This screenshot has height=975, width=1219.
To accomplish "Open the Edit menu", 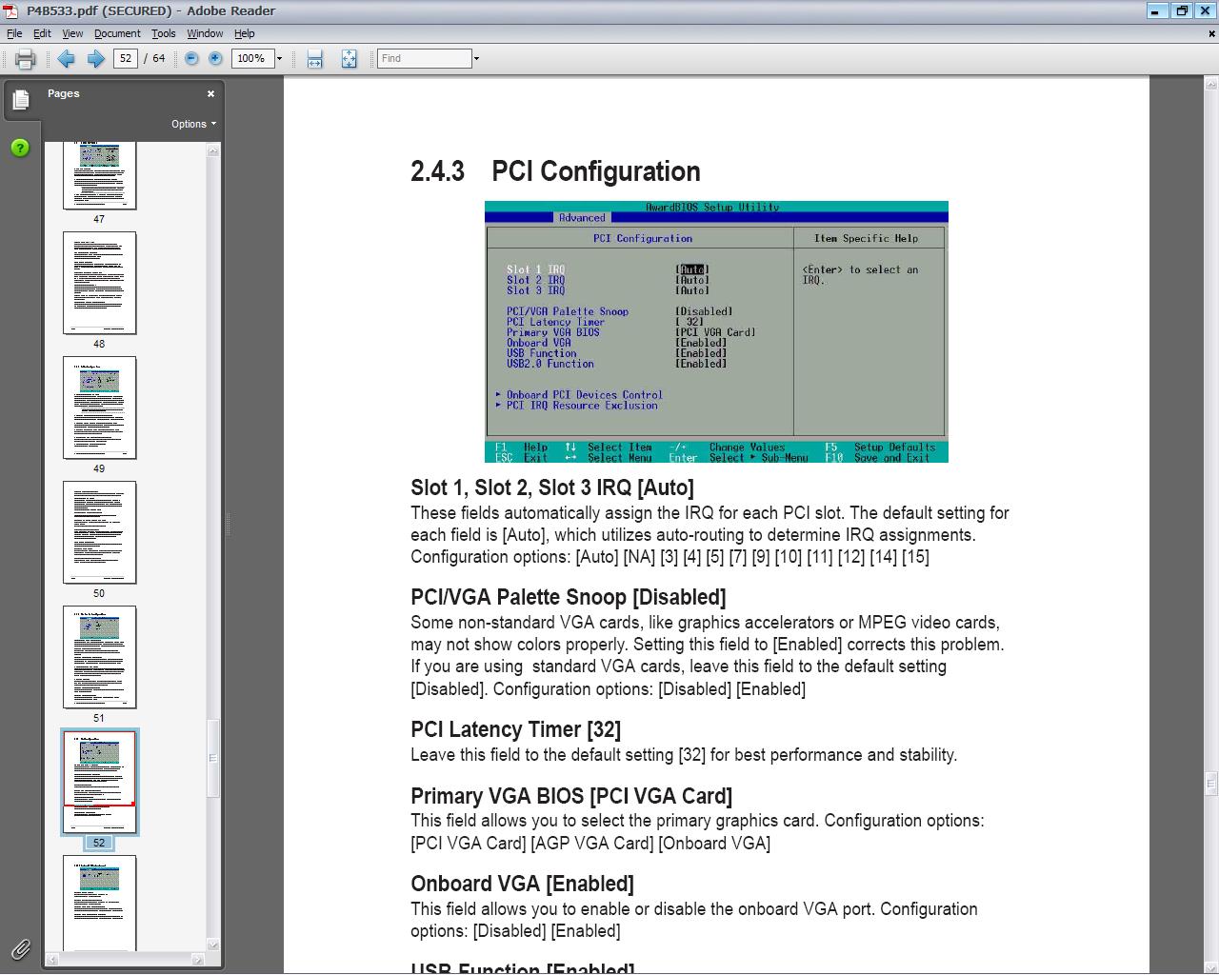I will [x=43, y=33].
